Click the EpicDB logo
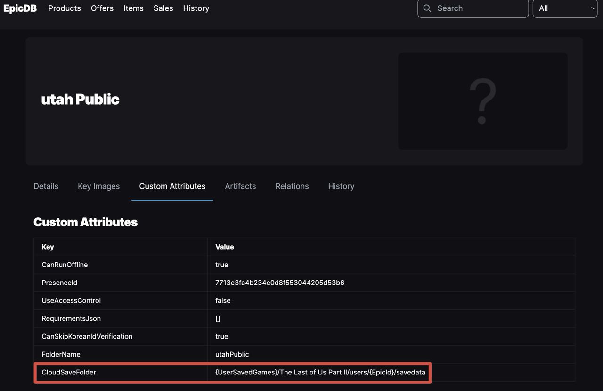603x391 pixels. click(x=20, y=8)
